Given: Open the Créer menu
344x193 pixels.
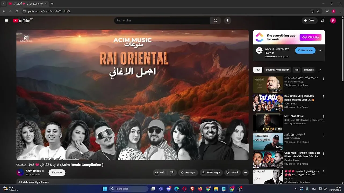Looking at the screenshot, I should 309,21.
